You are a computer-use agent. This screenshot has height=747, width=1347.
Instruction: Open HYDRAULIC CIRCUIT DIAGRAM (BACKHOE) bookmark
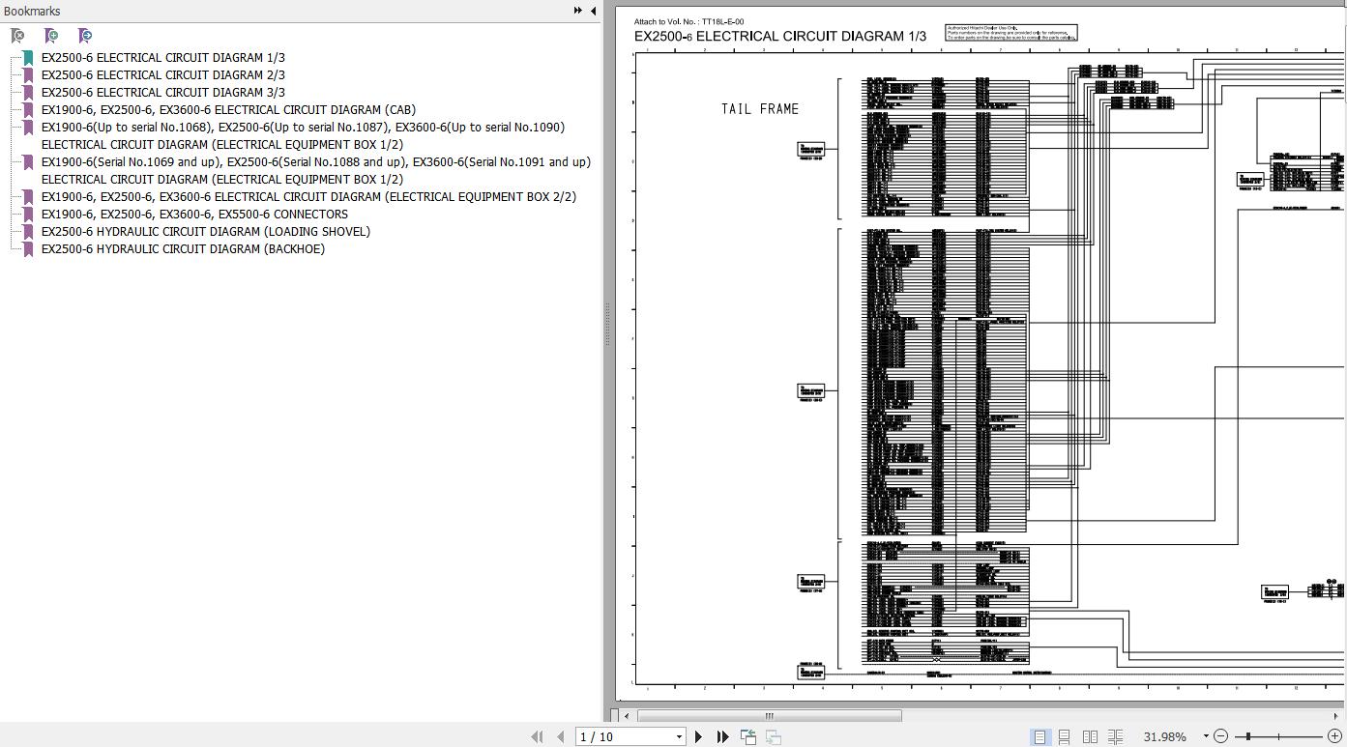183,249
